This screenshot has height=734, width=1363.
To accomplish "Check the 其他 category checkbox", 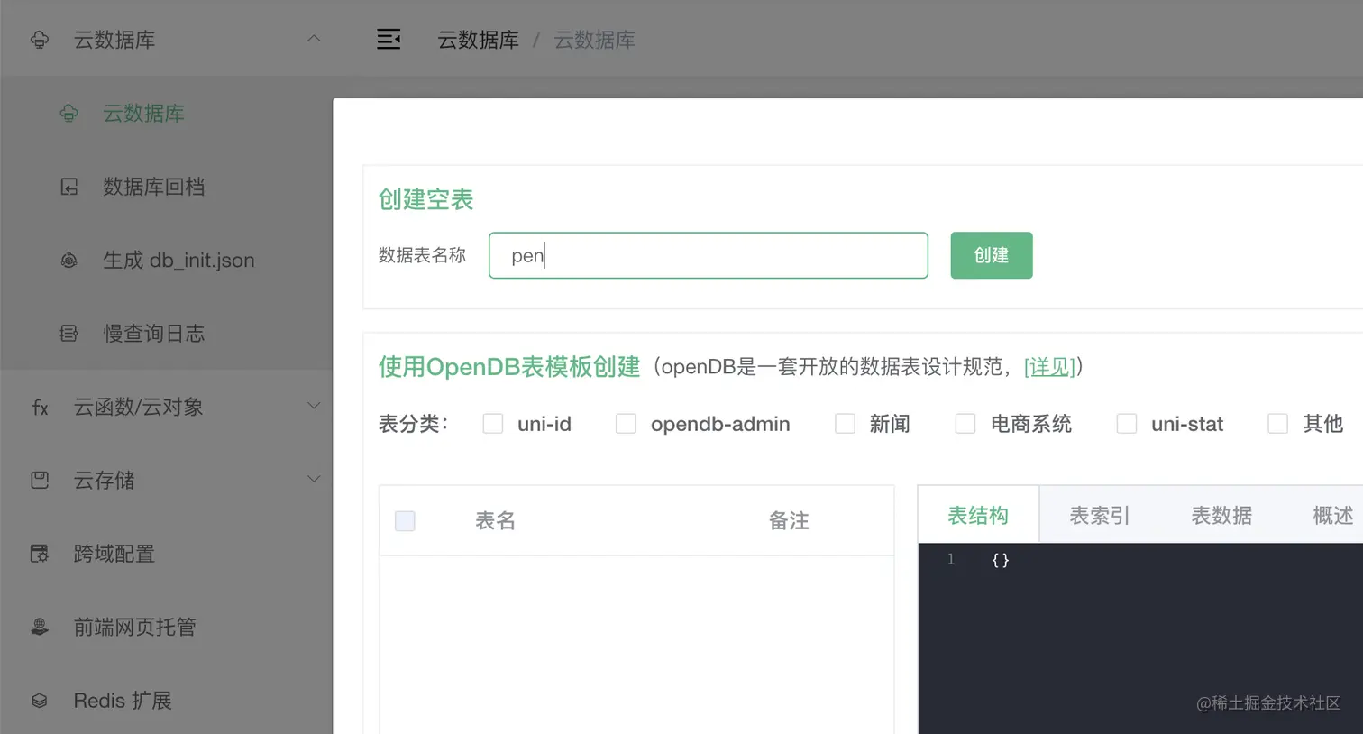I will point(1278,424).
